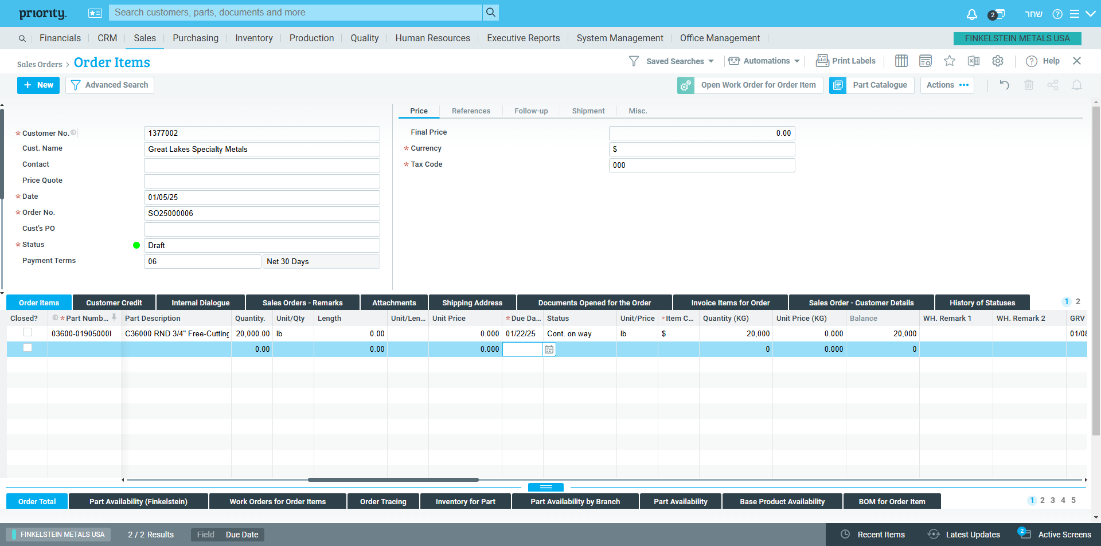
Task: Click the form design view icon
Action: coord(926,61)
